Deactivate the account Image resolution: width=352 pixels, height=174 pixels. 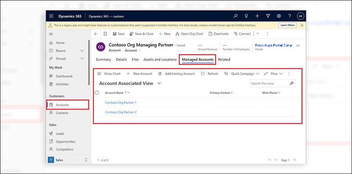(x=218, y=34)
